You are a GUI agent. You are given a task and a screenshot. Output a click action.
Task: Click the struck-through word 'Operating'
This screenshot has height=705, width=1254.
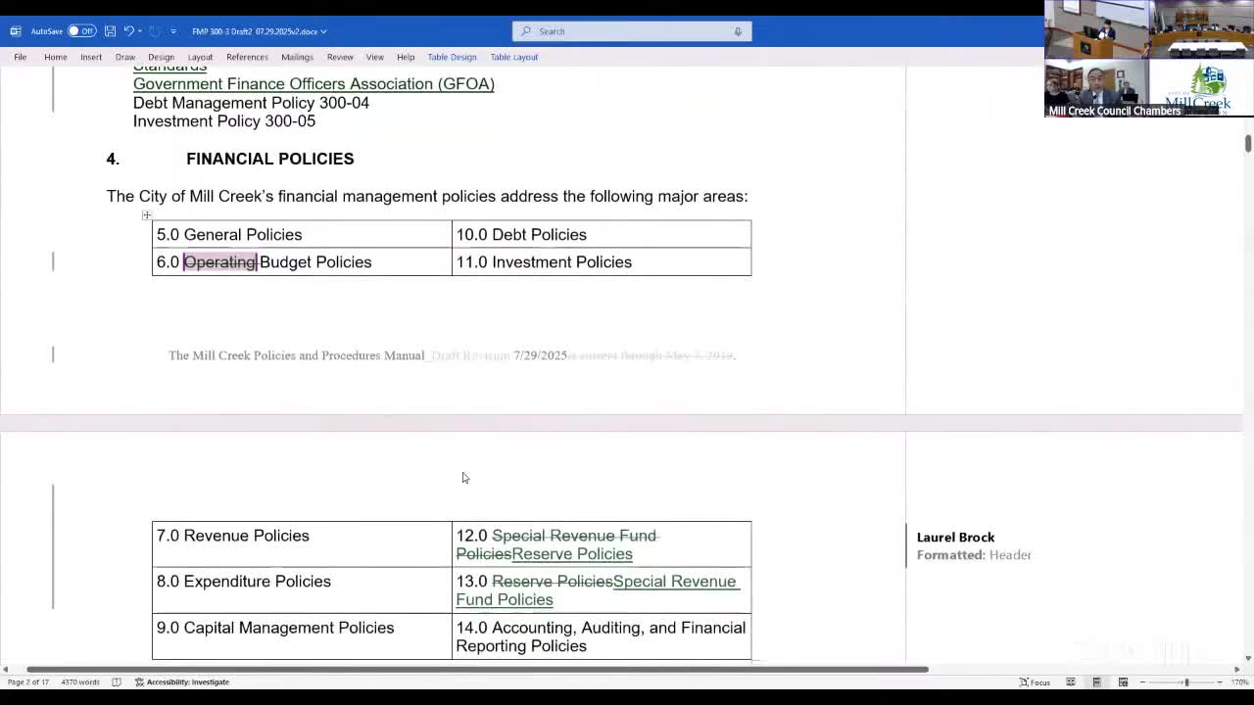(220, 262)
